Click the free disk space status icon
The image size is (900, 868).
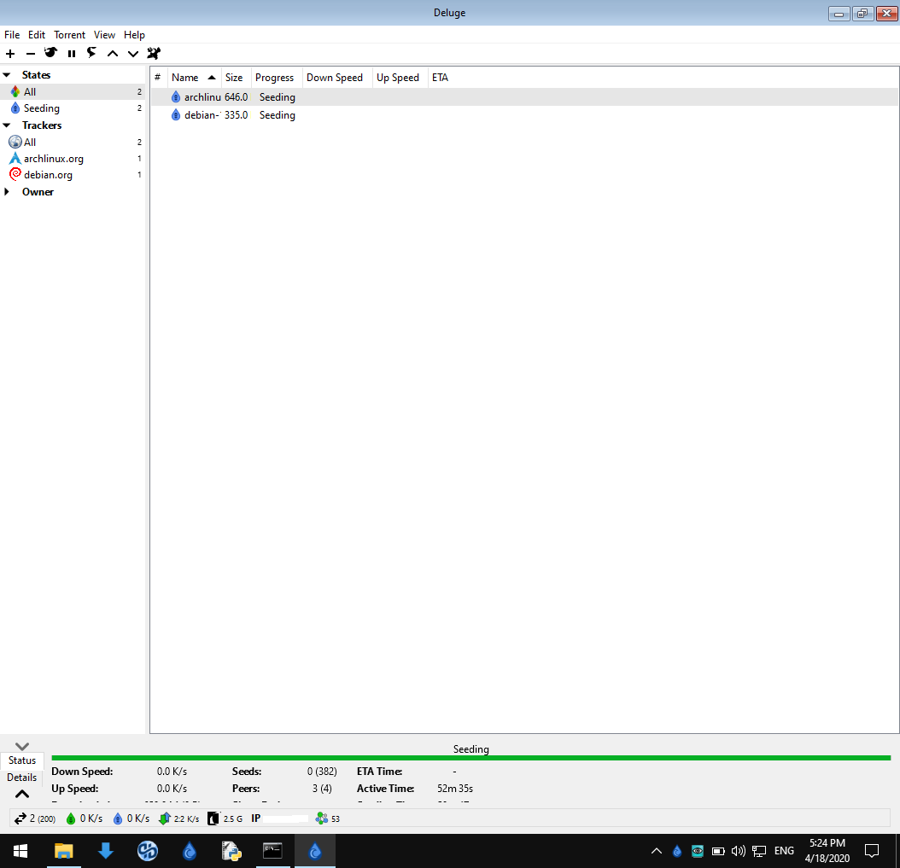click(x=213, y=818)
